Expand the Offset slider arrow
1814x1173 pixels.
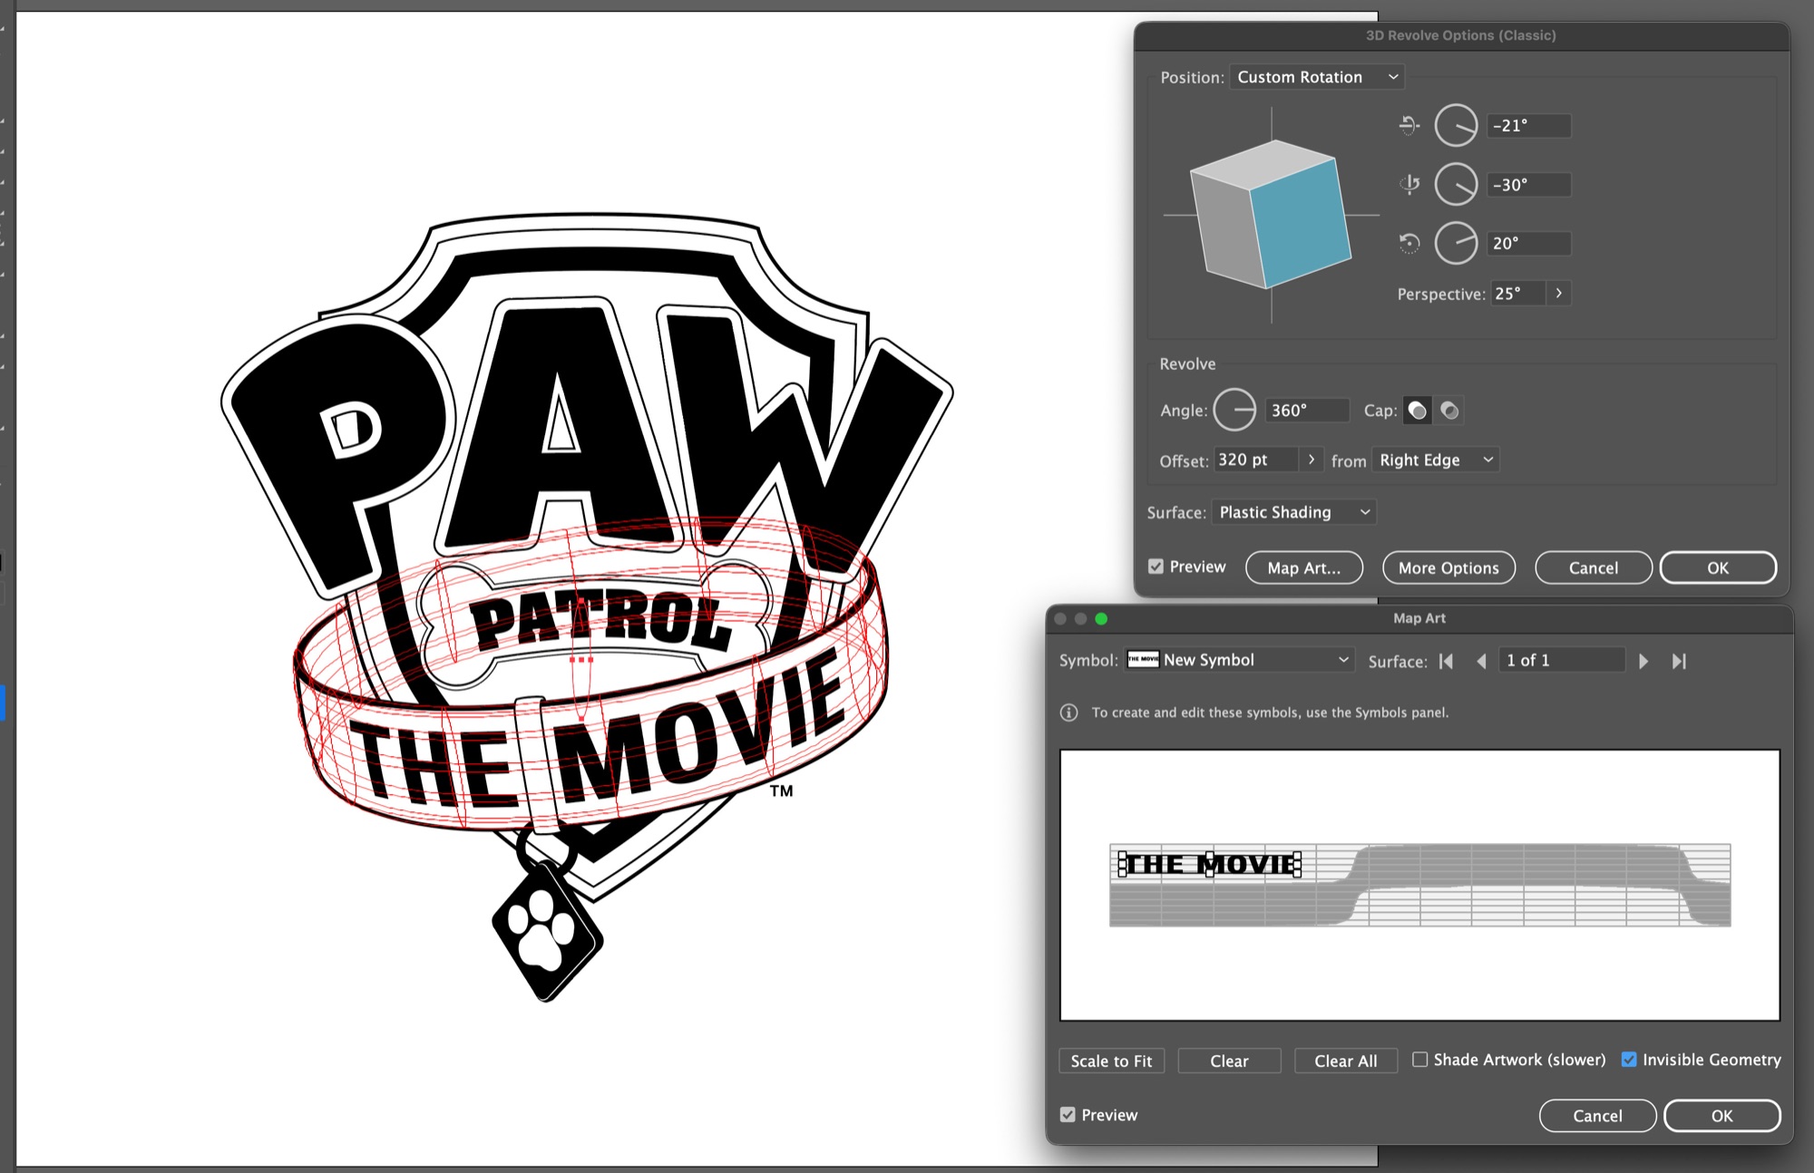coord(1311,460)
